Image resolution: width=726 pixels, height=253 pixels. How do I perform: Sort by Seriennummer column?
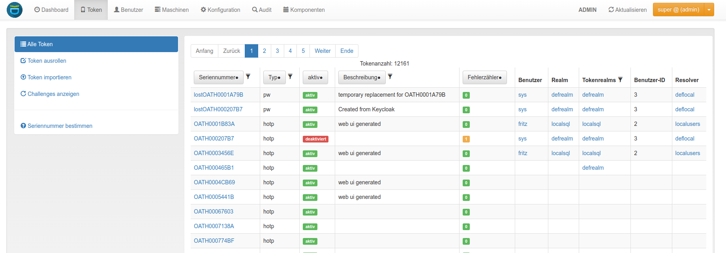pos(219,77)
